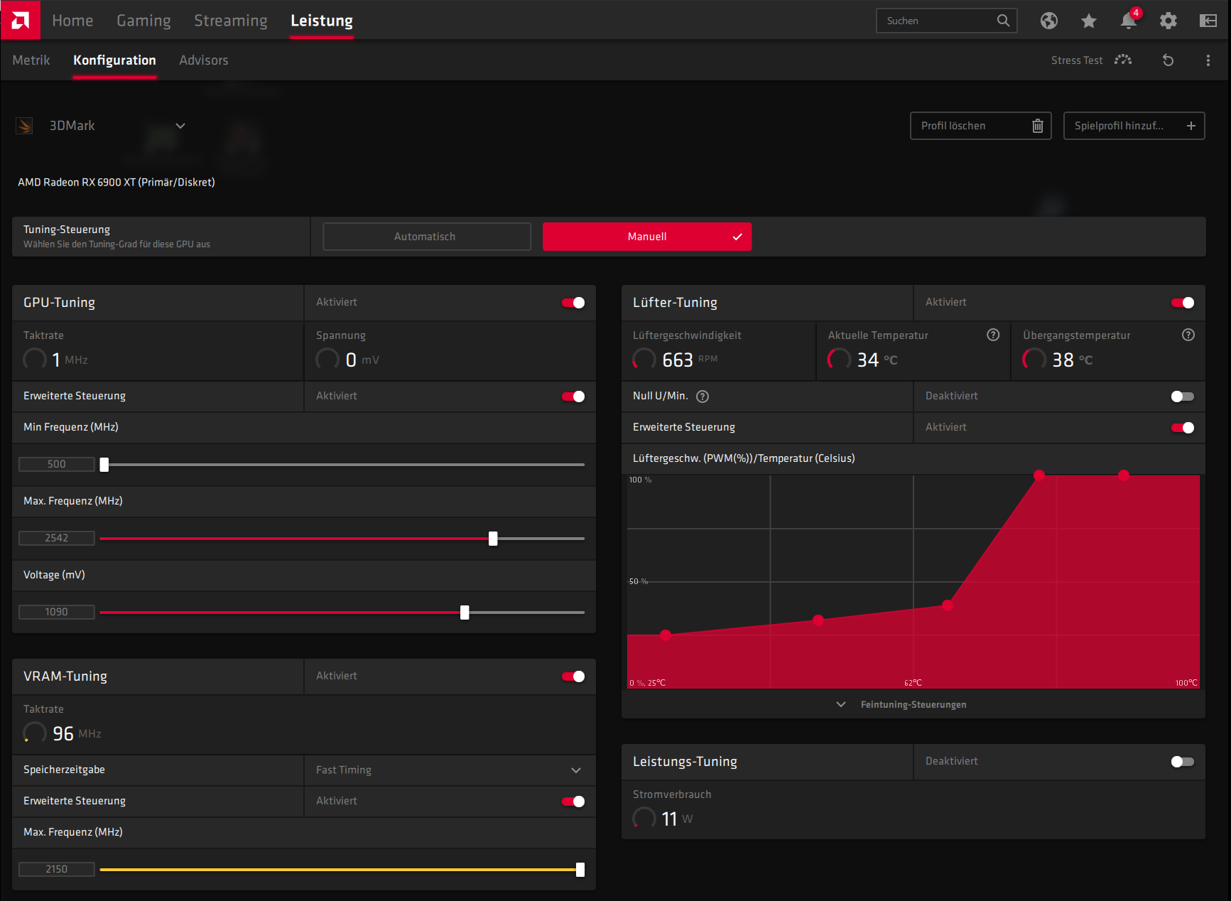Image resolution: width=1231 pixels, height=901 pixels.
Task: Click the Max. Frequenz 2542 value box
Action: (x=57, y=539)
